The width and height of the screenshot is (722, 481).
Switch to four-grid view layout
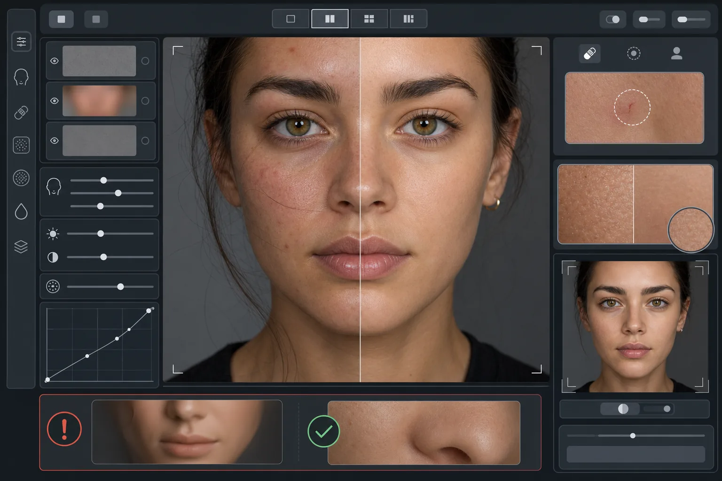[x=369, y=19]
